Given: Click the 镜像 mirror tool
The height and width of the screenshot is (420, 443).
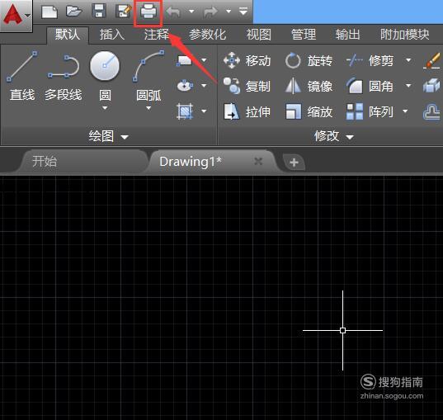Looking at the screenshot, I should pos(309,86).
